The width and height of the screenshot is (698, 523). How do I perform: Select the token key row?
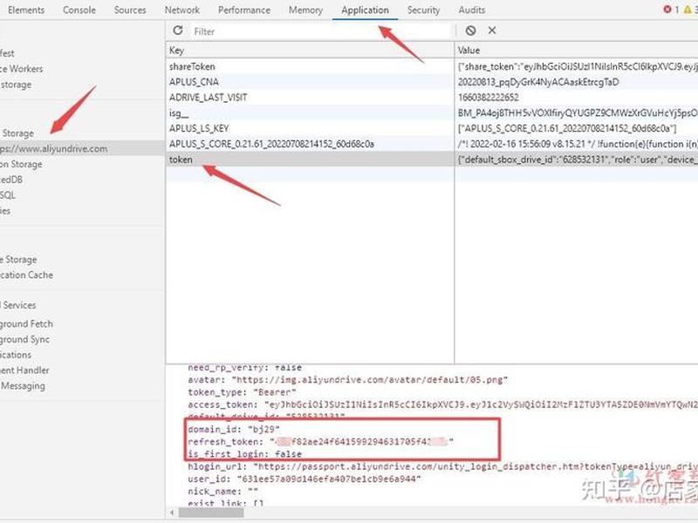point(310,160)
